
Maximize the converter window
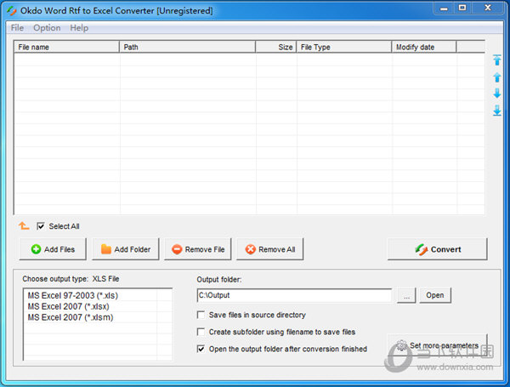[462, 9]
